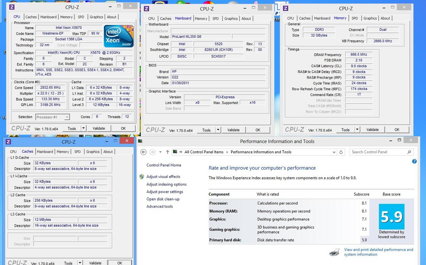Click the Z icon in the Mainboard CPU-Z window title bar
Image resolution: width=426 pixels, height=265 pixels.
pyautogui.click(x=146, y=9)
